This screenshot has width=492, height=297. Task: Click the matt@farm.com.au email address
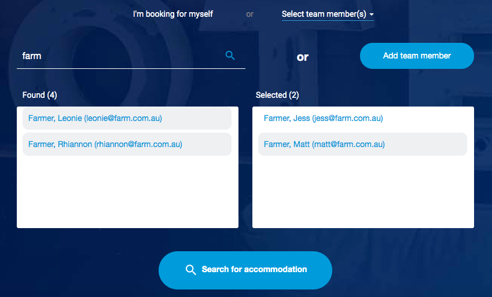click(348, 144)
